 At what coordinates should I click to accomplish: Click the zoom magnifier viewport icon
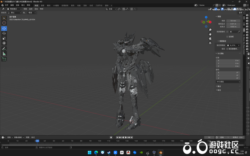tap(210, 30)
